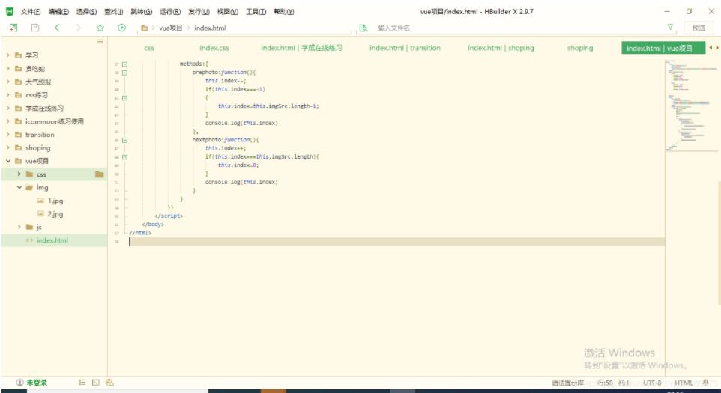Click the code minimap on the right
This screenshot has width=721, height=393.
point(687,105)
